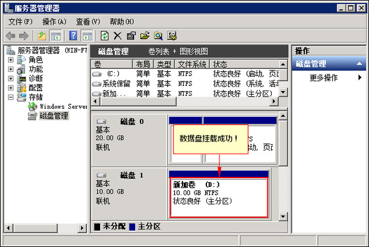Open the 查看(V) menu
369x247 pixels.
point(88,21)
